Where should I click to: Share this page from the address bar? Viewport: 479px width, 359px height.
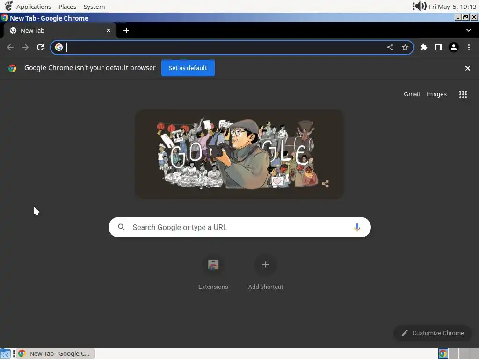(x=390, y=47)
